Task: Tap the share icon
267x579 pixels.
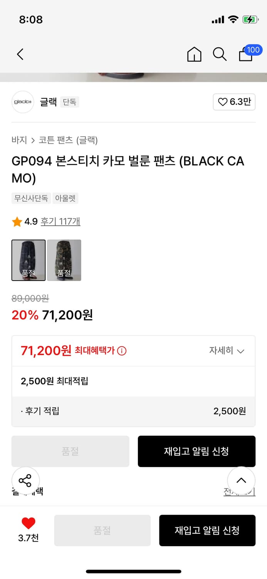Action: pyautogui.click(x=26, y=481)
